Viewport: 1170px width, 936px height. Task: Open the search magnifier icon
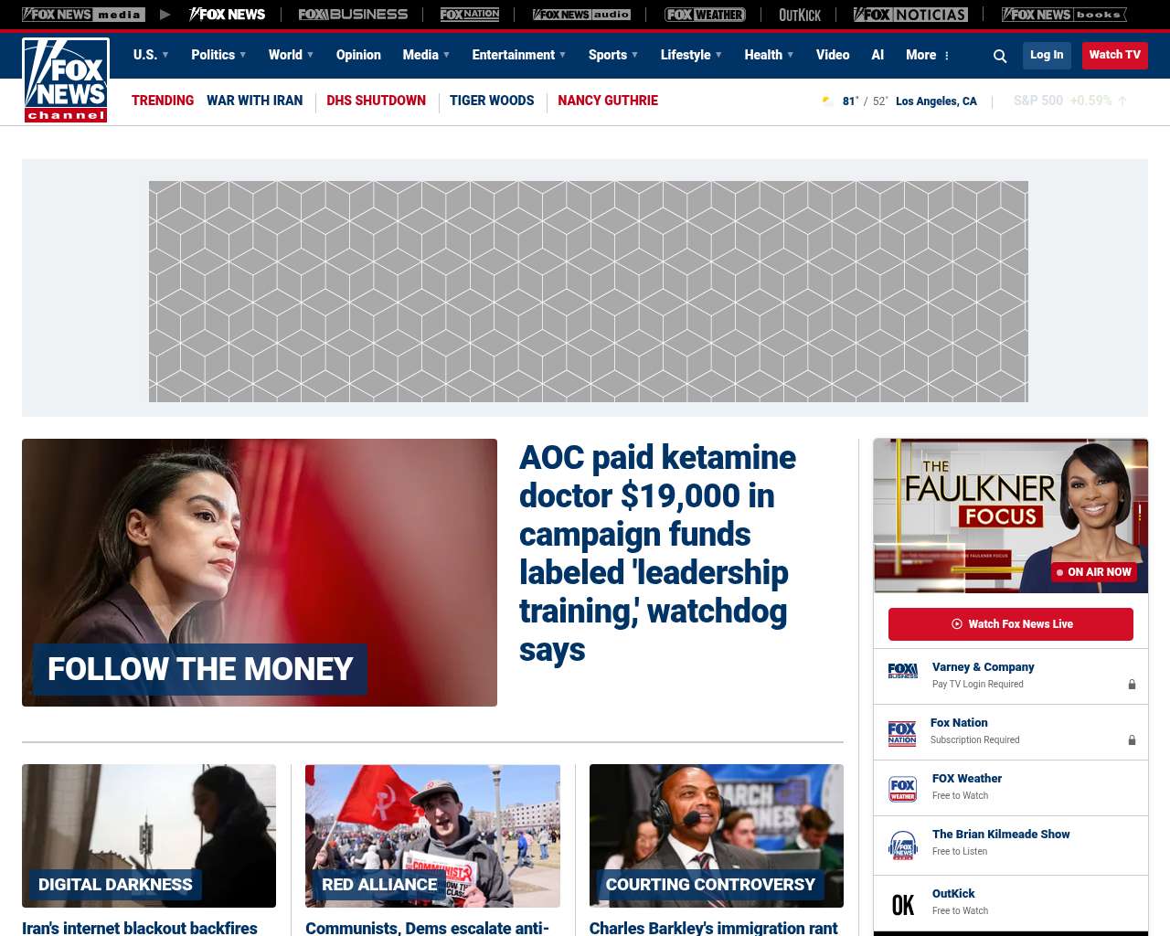click(x=1000, y=56)
